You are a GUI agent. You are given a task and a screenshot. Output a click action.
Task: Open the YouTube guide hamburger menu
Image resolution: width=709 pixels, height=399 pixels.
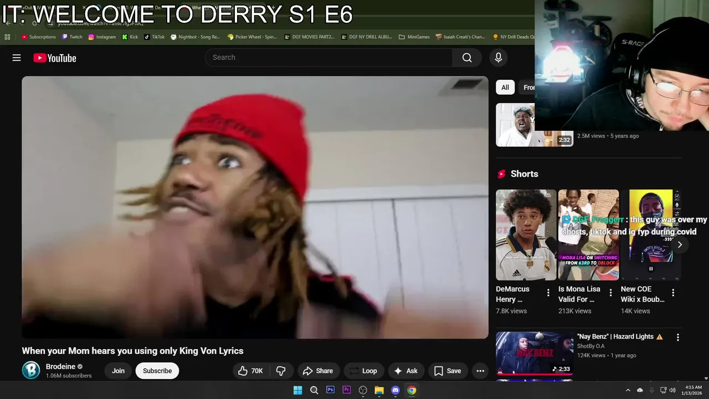point(17,58)
